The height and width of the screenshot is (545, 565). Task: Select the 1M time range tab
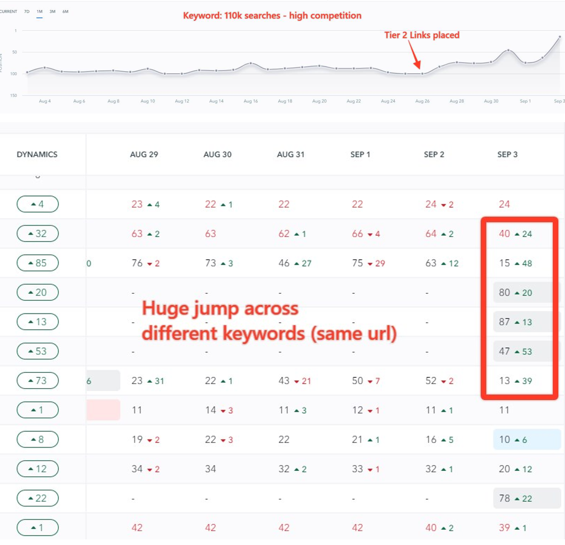click(x=40, y=12)
